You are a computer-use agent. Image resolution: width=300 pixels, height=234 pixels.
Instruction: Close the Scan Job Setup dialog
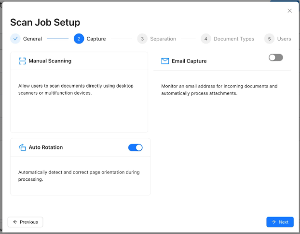point(289,11)
